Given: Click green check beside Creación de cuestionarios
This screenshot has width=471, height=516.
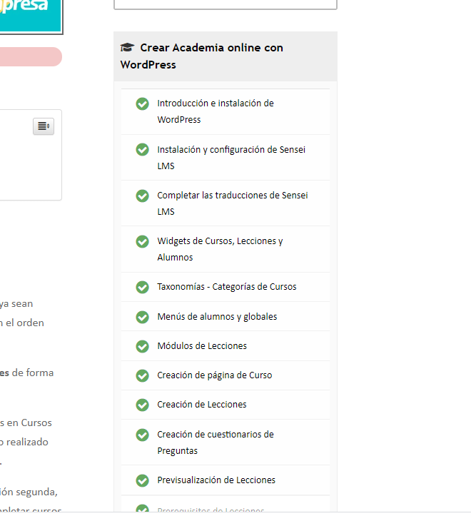Looking at the screenshot, I should tap(142, 435).
